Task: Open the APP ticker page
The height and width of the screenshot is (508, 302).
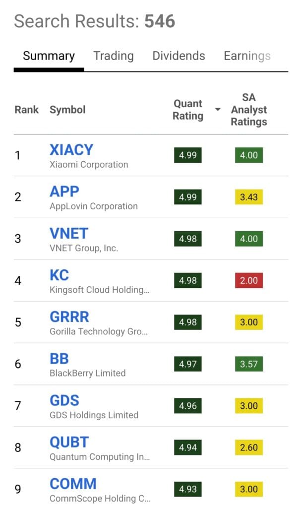Action: point(65,191)
